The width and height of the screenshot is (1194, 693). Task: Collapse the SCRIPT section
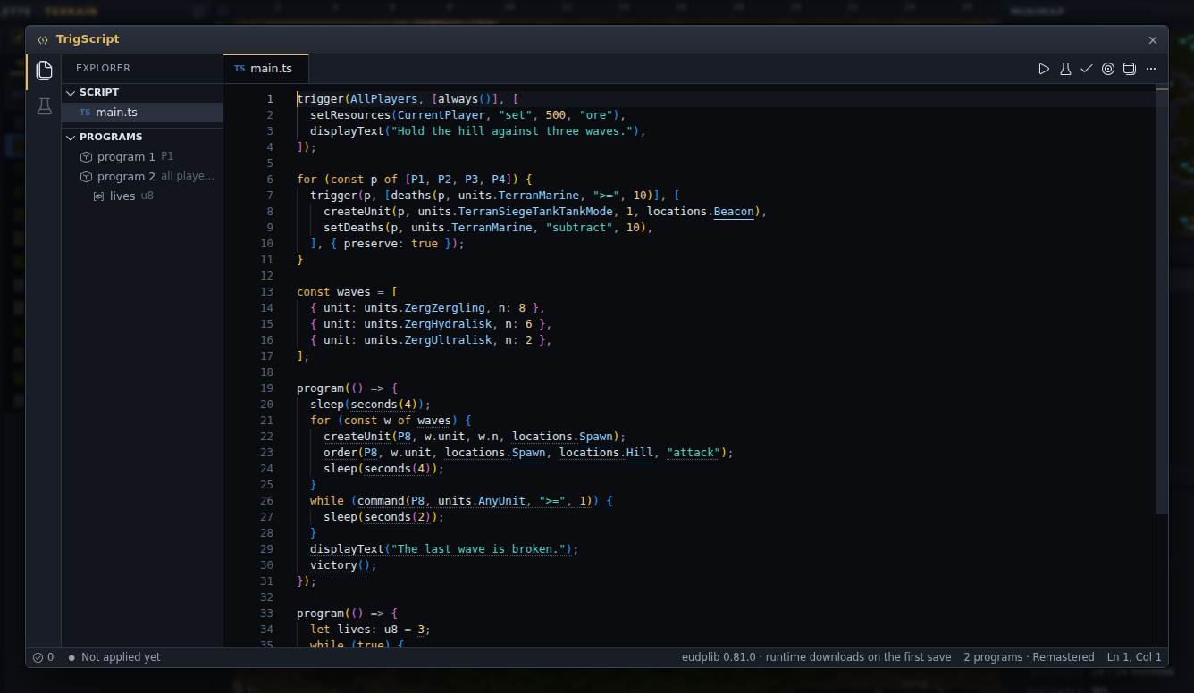point(142,92)
